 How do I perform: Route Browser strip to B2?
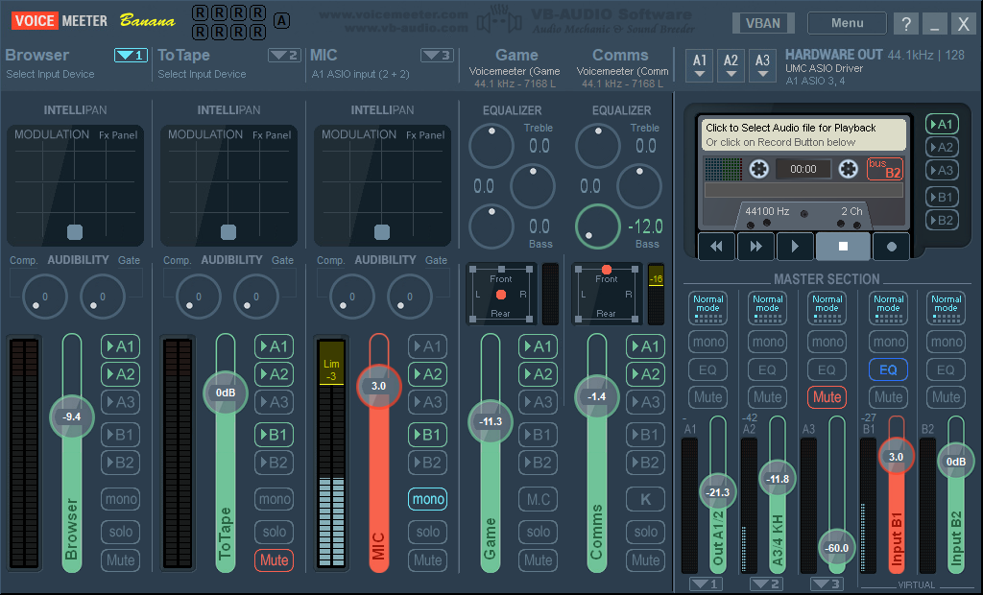tap(120, 463)
